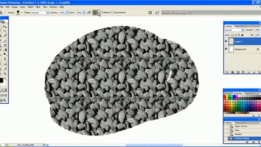Select the Dodge tool
This screenshot has width=261, height=147.
click(5, 54)
